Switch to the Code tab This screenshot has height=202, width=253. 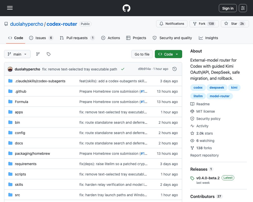click(16, 38)
